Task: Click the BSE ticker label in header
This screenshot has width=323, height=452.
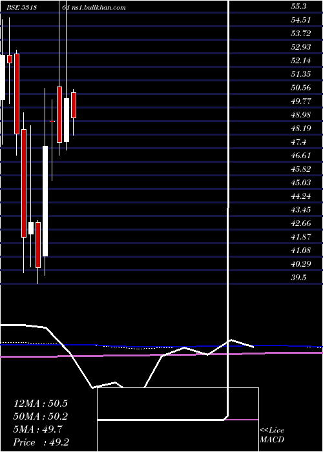Action: [x=21, y=8]
